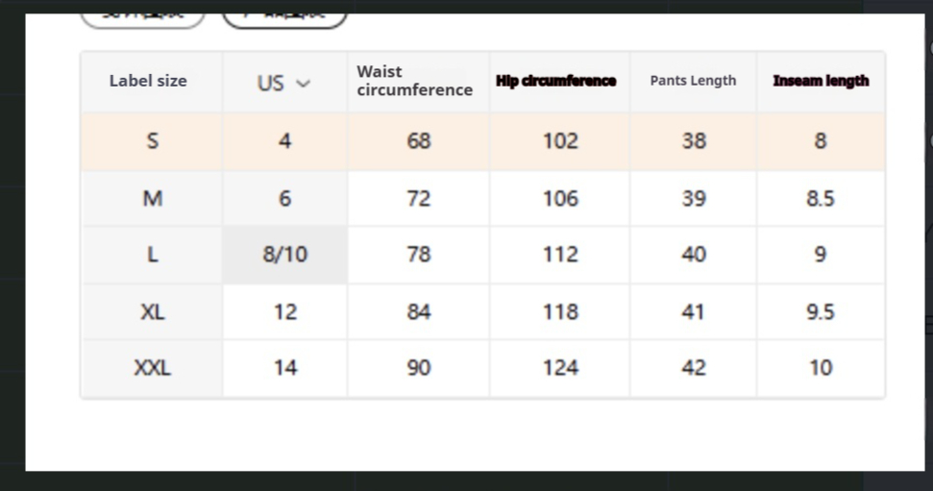
Task: Select the M label size row
Action: pyautogui.click(x=152, y=199)
